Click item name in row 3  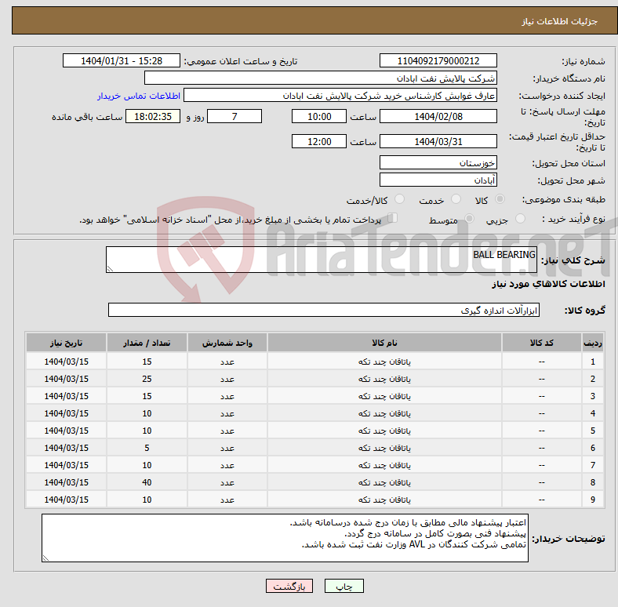tap(384, 396)
